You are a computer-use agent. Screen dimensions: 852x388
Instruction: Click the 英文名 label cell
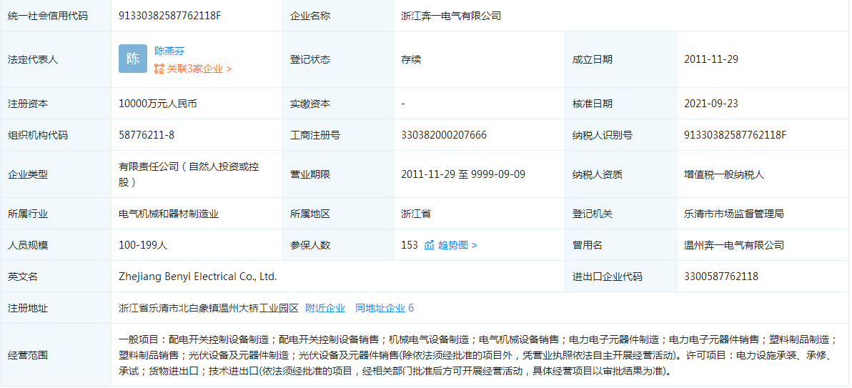tap(56, 277)
